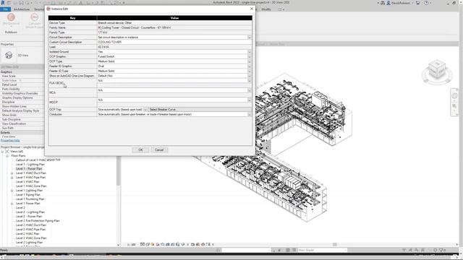The height and width of the screenshot is (260, 463).
Task: Open Level 1 Plumbing Plan view
Action: 30,199
